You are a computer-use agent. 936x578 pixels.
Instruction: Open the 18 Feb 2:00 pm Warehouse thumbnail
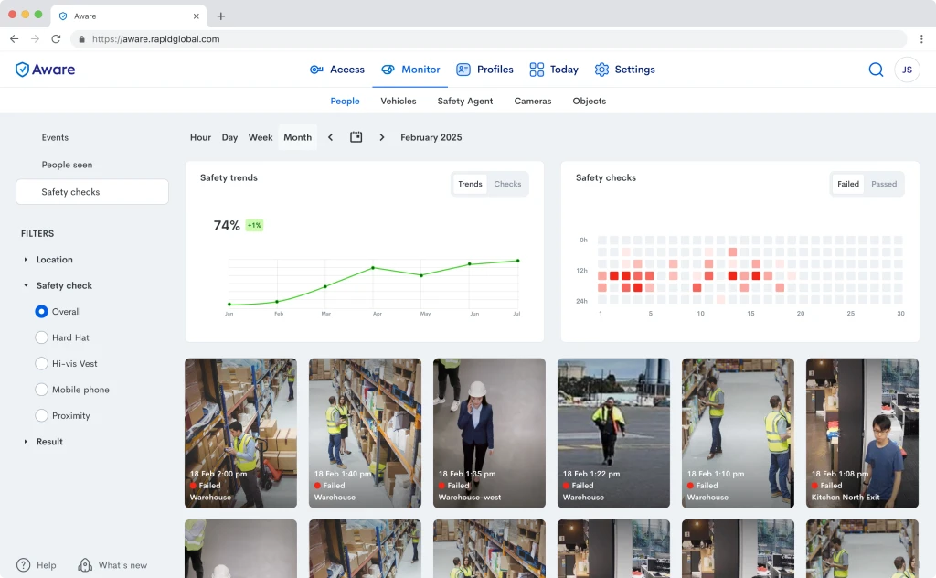(x=240, y=433)
